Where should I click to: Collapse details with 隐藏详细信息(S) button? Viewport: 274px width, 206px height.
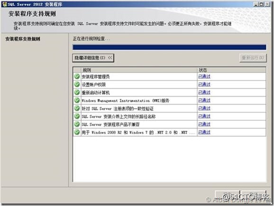[93, 58]
